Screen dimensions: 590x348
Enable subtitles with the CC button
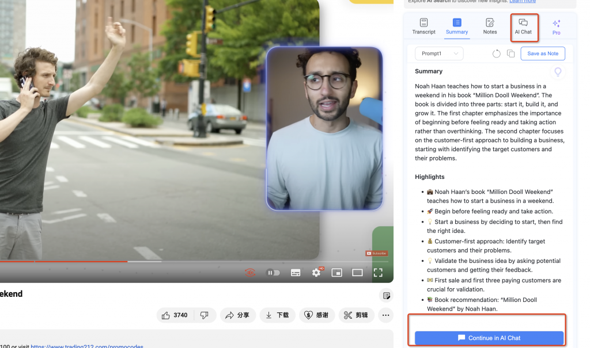pos(296,273)
